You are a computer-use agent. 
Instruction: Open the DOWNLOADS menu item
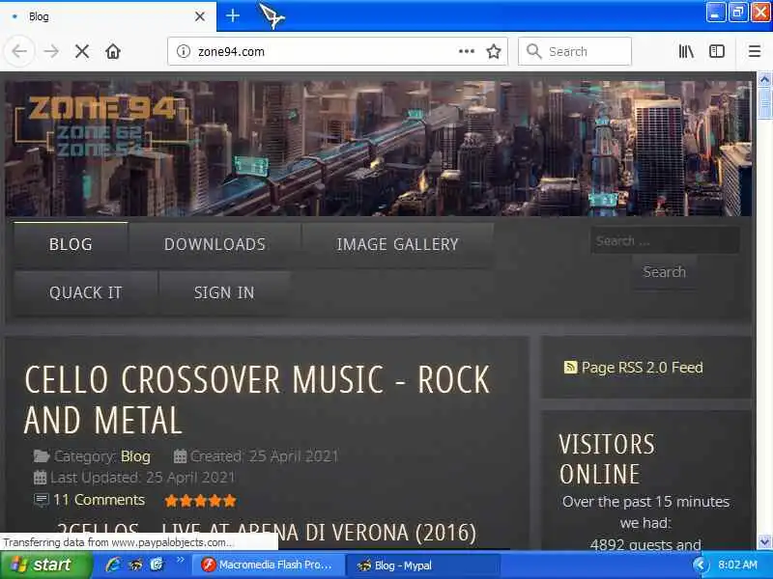(x=215, y=244)
